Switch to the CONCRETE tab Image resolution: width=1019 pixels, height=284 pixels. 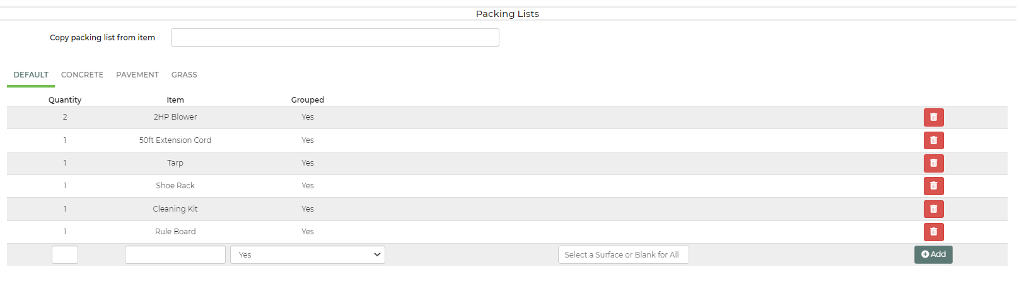(82, 75)
